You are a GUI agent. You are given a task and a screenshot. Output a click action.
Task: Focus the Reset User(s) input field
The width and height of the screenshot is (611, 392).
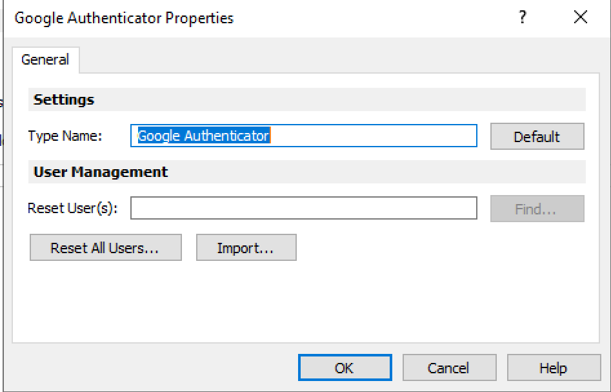click(x=303, y=208)
